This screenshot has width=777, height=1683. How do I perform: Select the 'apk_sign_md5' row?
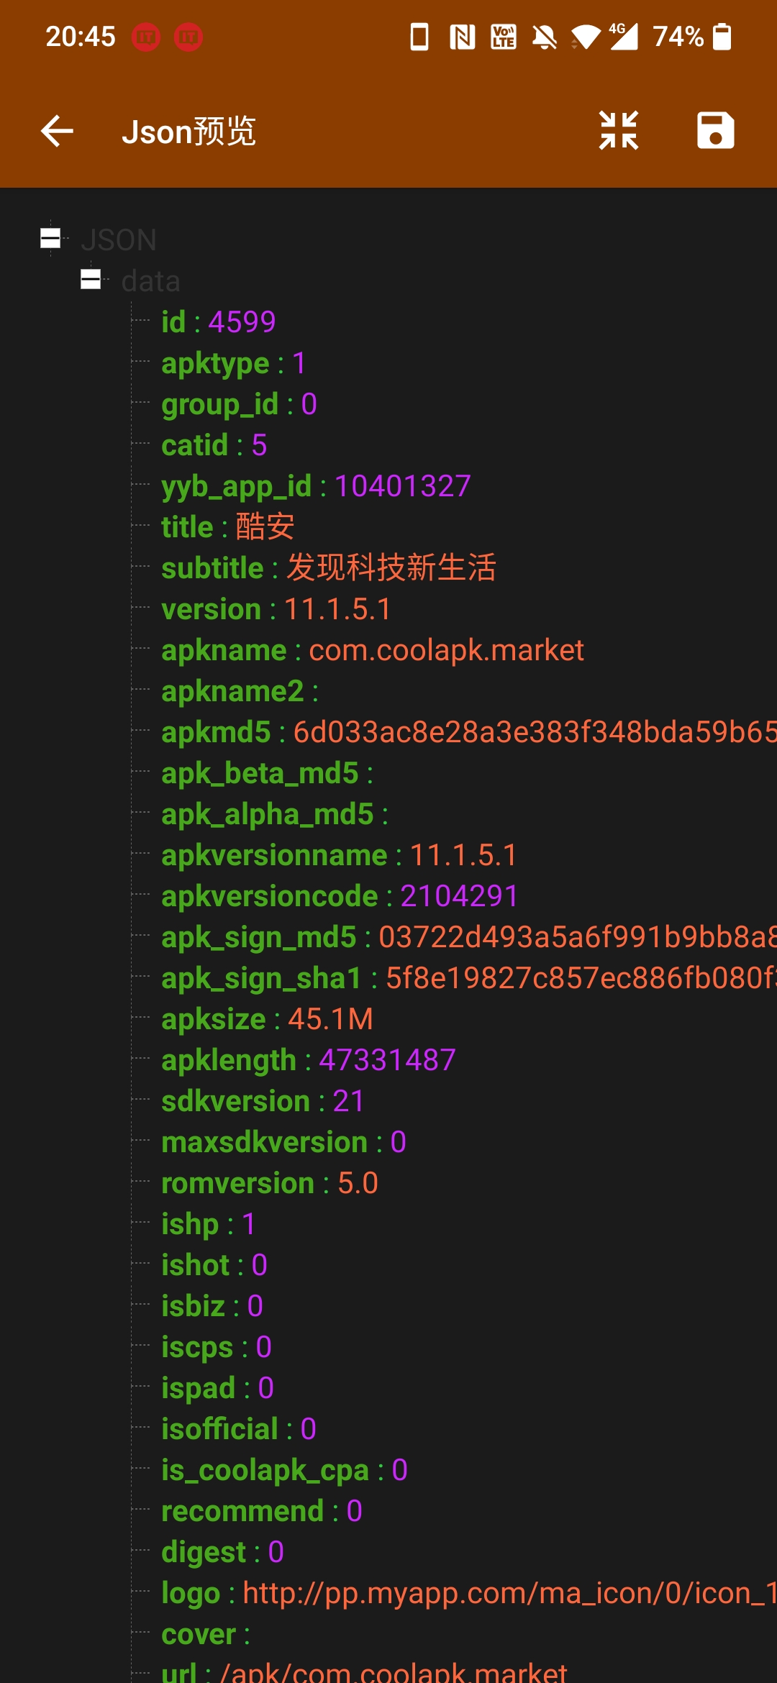click(469, 937)
